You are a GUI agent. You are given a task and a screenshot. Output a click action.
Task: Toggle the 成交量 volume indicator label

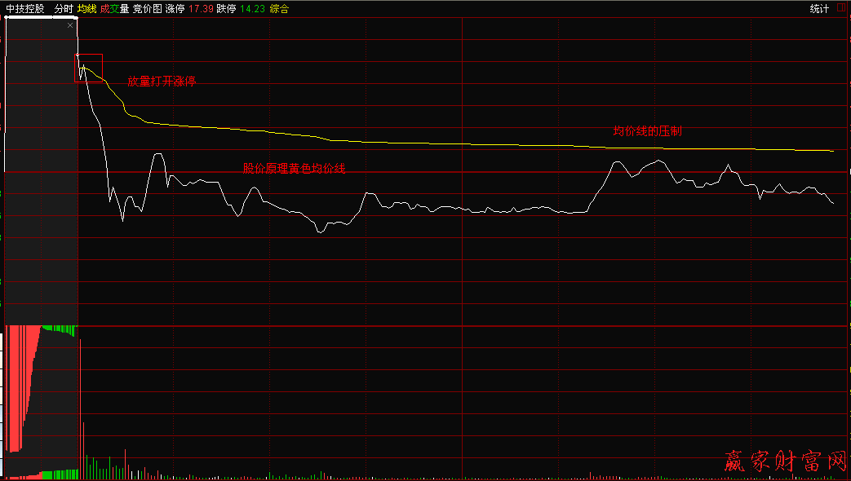(114, 9)
